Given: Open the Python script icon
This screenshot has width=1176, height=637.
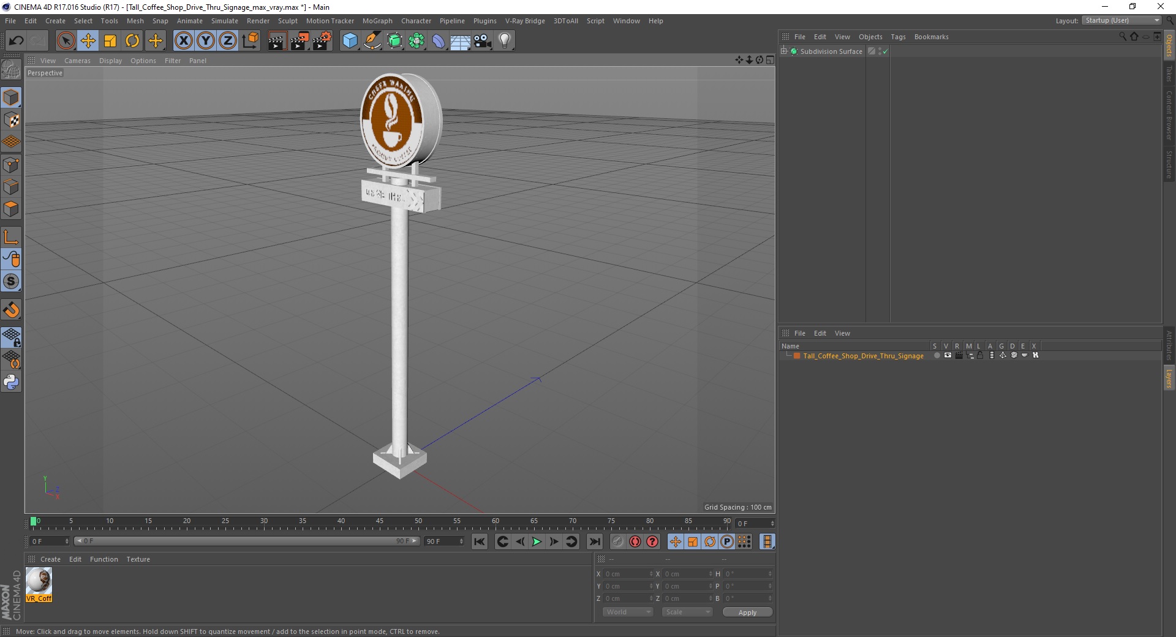Looking at the screenshot, I should click(11, 382).
